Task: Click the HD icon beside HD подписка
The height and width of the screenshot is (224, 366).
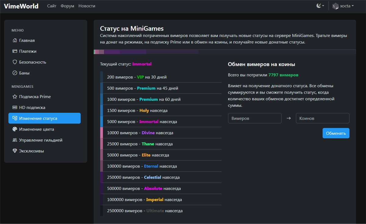Action: [15, 107]
